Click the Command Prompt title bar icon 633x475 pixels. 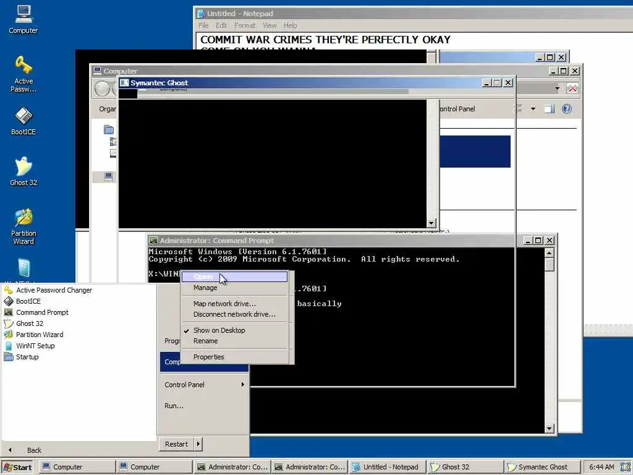[153, 241]
